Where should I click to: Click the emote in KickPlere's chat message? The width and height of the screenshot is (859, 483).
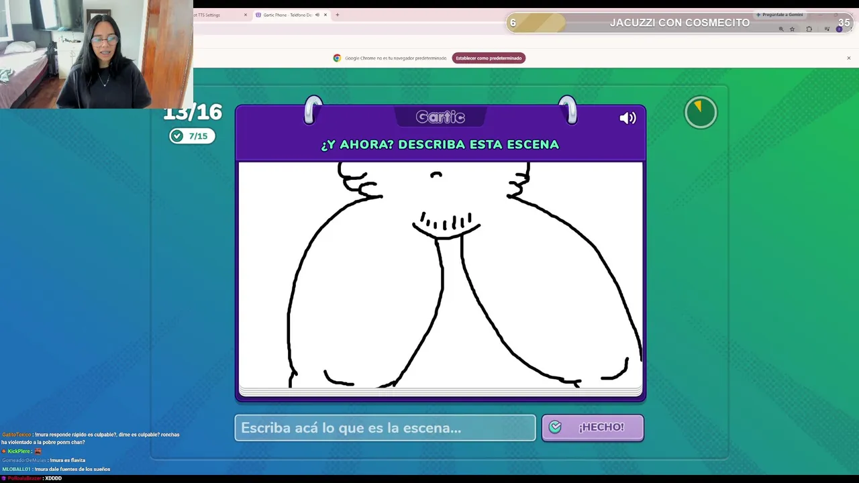[38, 451]
